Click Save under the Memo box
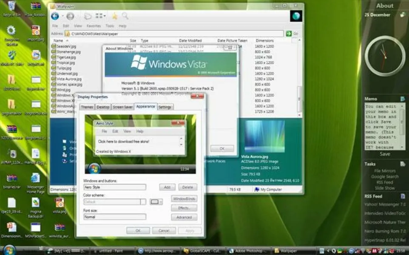The width and height of the screenshot is (409, 255). tap(385, 154)
